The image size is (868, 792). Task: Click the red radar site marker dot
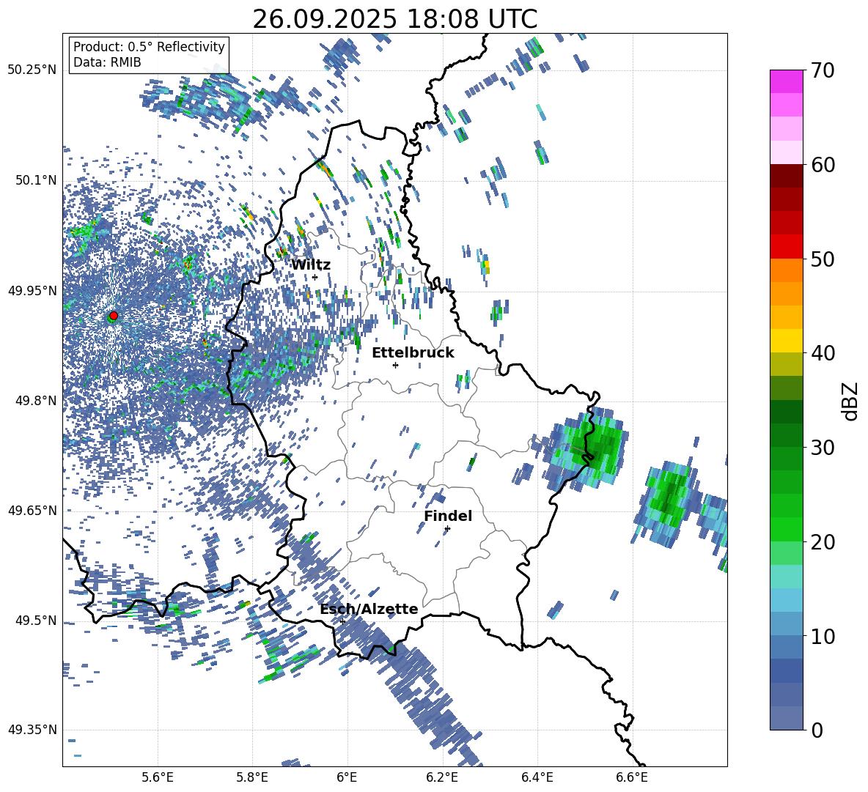click(x=114, y=315)
